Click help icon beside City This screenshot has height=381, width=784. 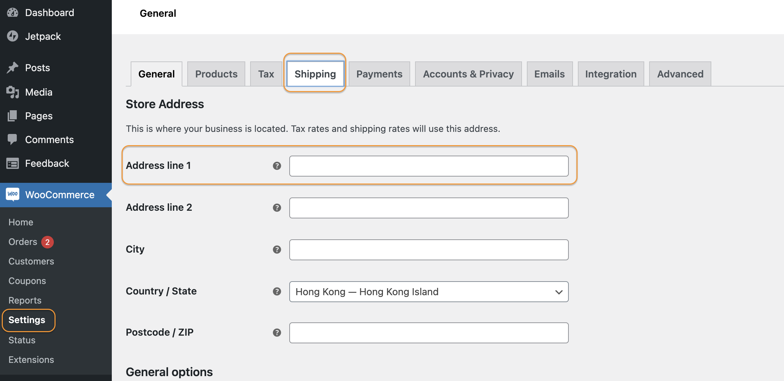277,249
